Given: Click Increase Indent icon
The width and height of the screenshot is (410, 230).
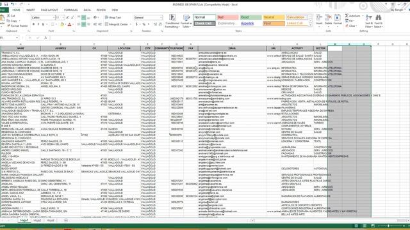Looking at the screenshot, I should click(x=100, y=24).
